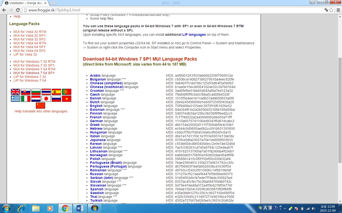The width and height of the screenshot is (342, 213).
Task: Open the Windows Start menu orb
Action: 6,208
